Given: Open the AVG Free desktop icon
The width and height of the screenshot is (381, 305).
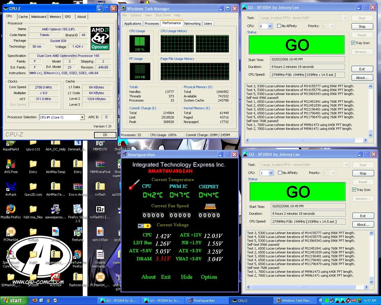Looking at the screenshot, I should (x=11, y=164).
